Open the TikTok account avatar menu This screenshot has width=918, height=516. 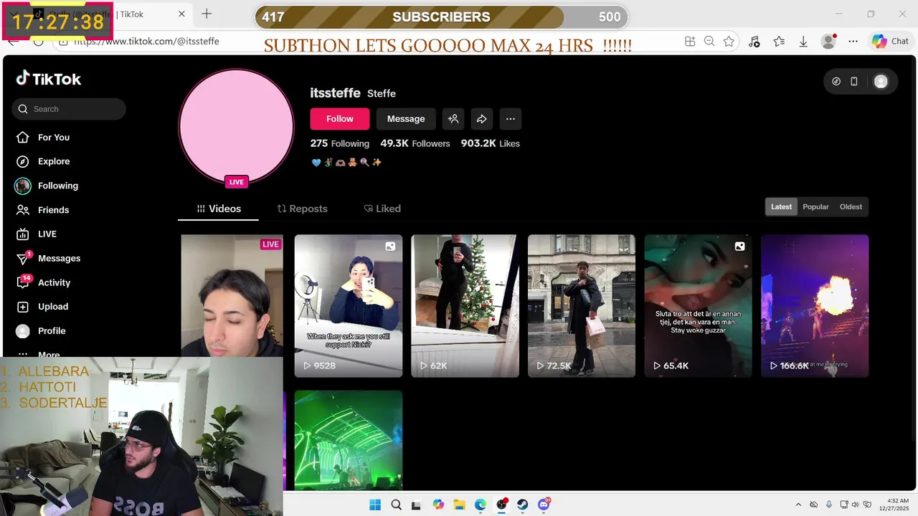881,82
